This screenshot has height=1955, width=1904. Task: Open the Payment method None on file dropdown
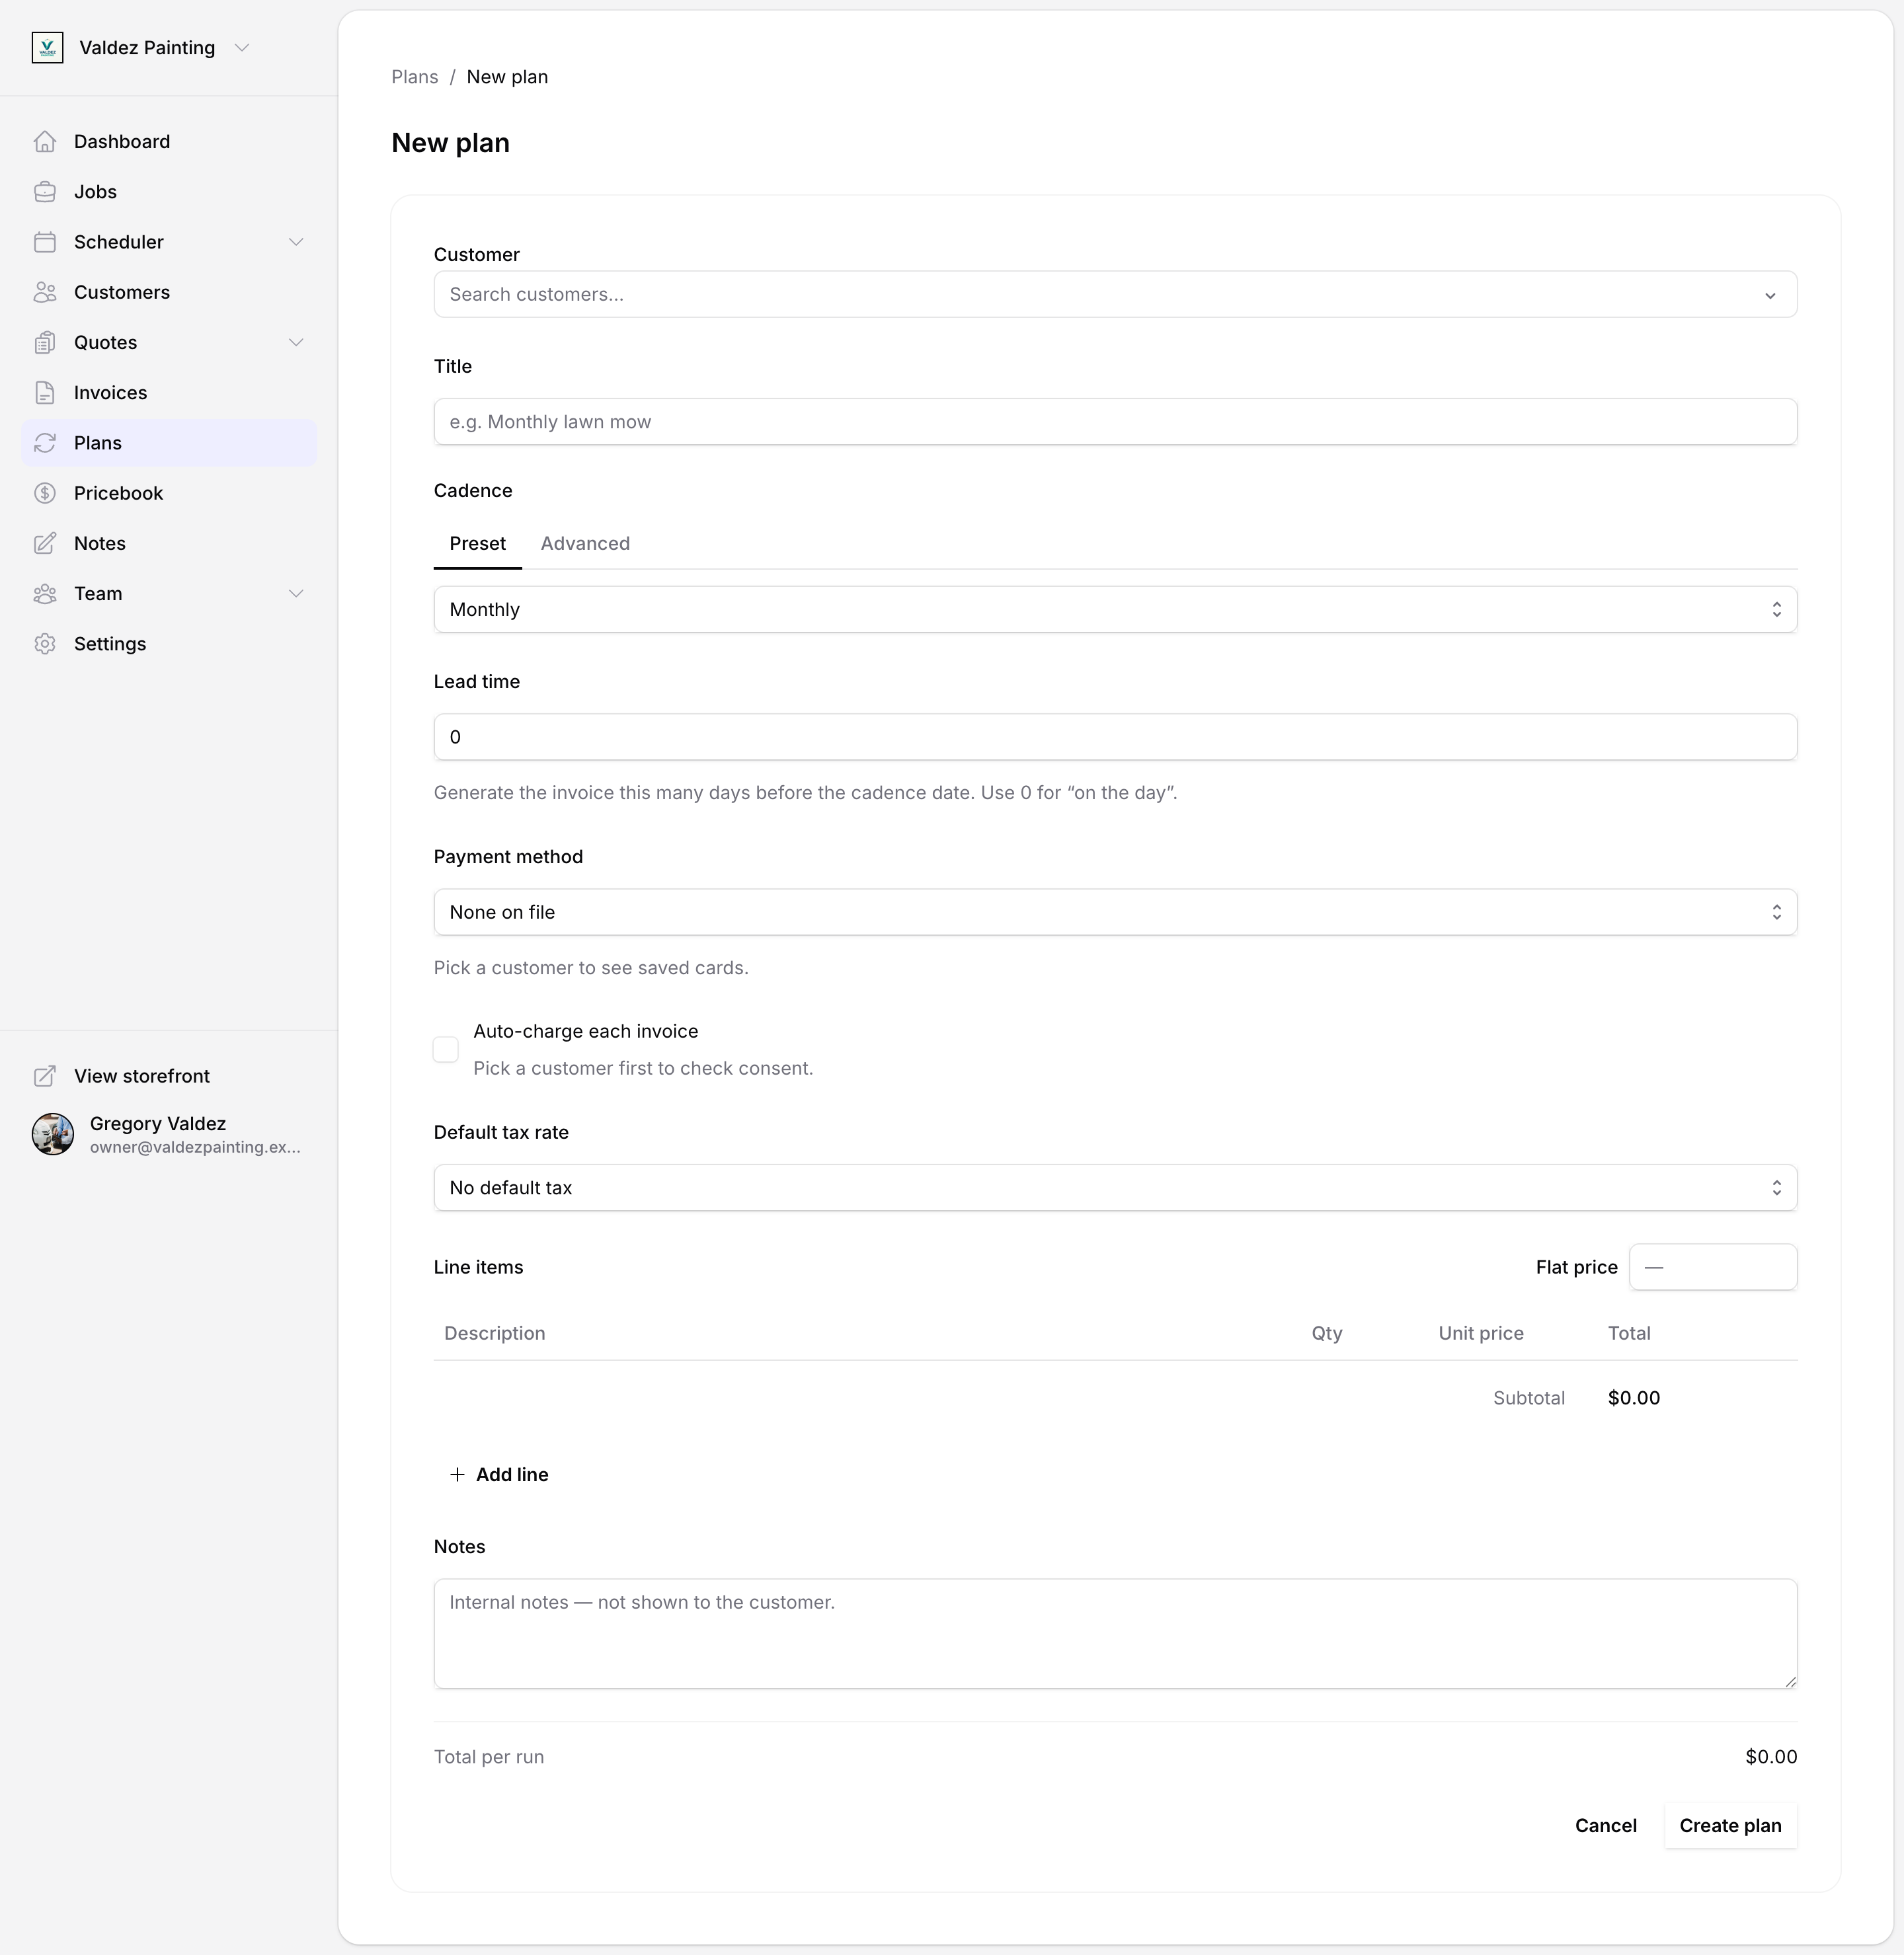click(x=1115, y=911)
